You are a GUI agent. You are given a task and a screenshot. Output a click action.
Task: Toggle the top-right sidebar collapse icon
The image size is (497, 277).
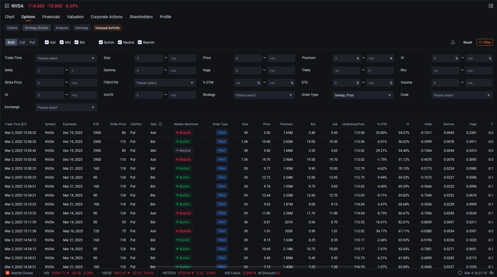(491, 6)
